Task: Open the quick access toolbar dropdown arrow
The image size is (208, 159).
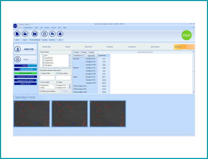Action: [x=32, y=24]
